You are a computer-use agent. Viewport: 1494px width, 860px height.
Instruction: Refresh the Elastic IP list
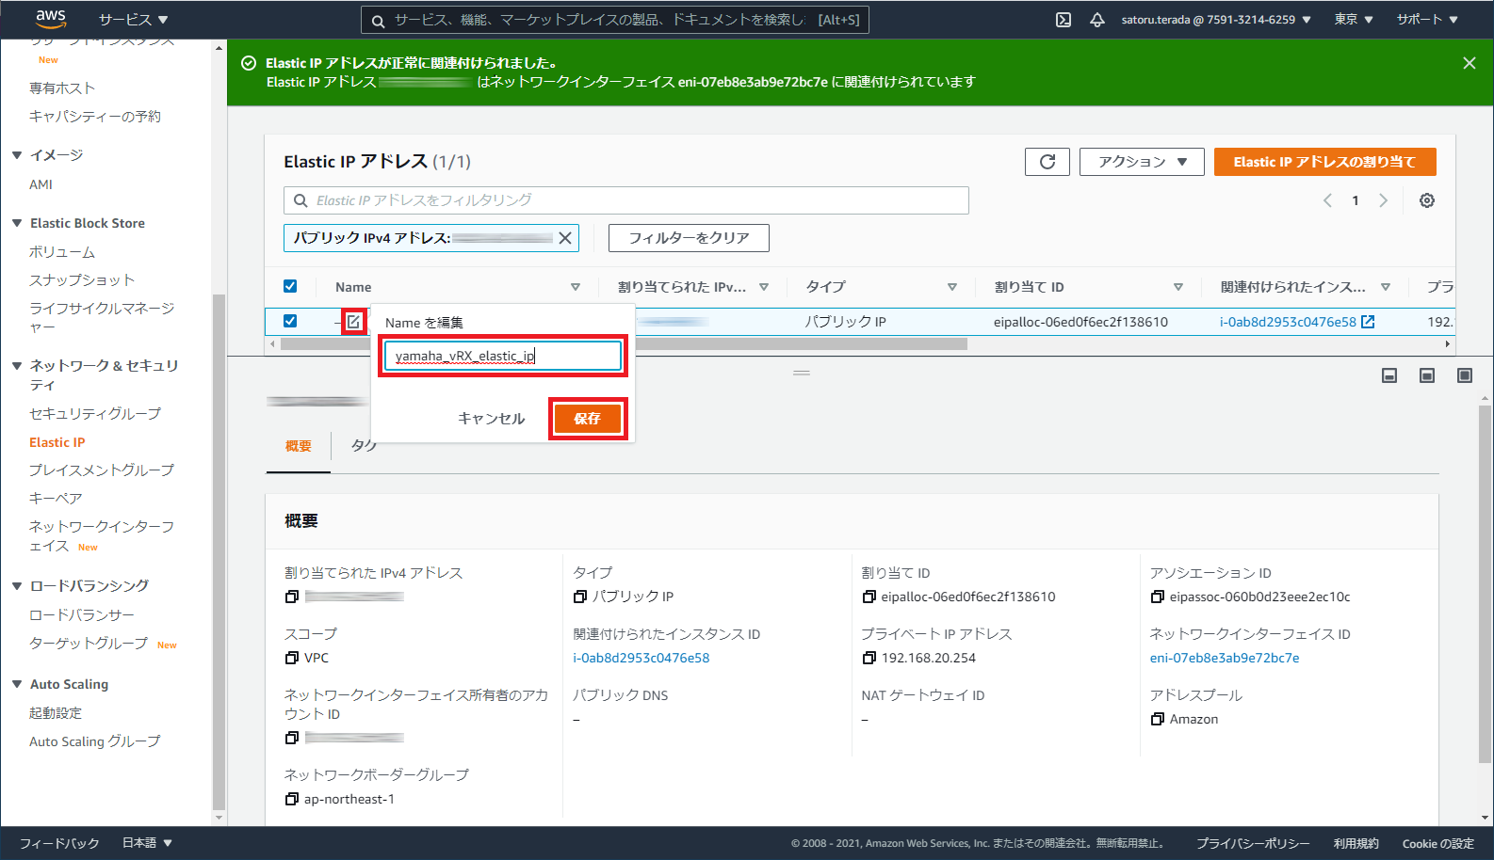click(x=1047, y=162)
